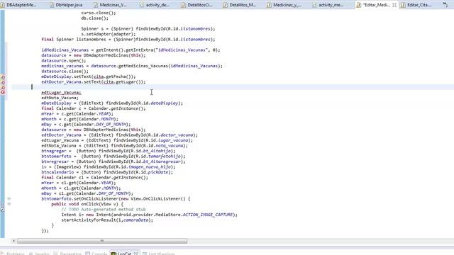Image resolution: width=454 pixels, height=255 pixels.
Task: Click the s.setAdapter(adapter); line
Action: click(109, 34)
